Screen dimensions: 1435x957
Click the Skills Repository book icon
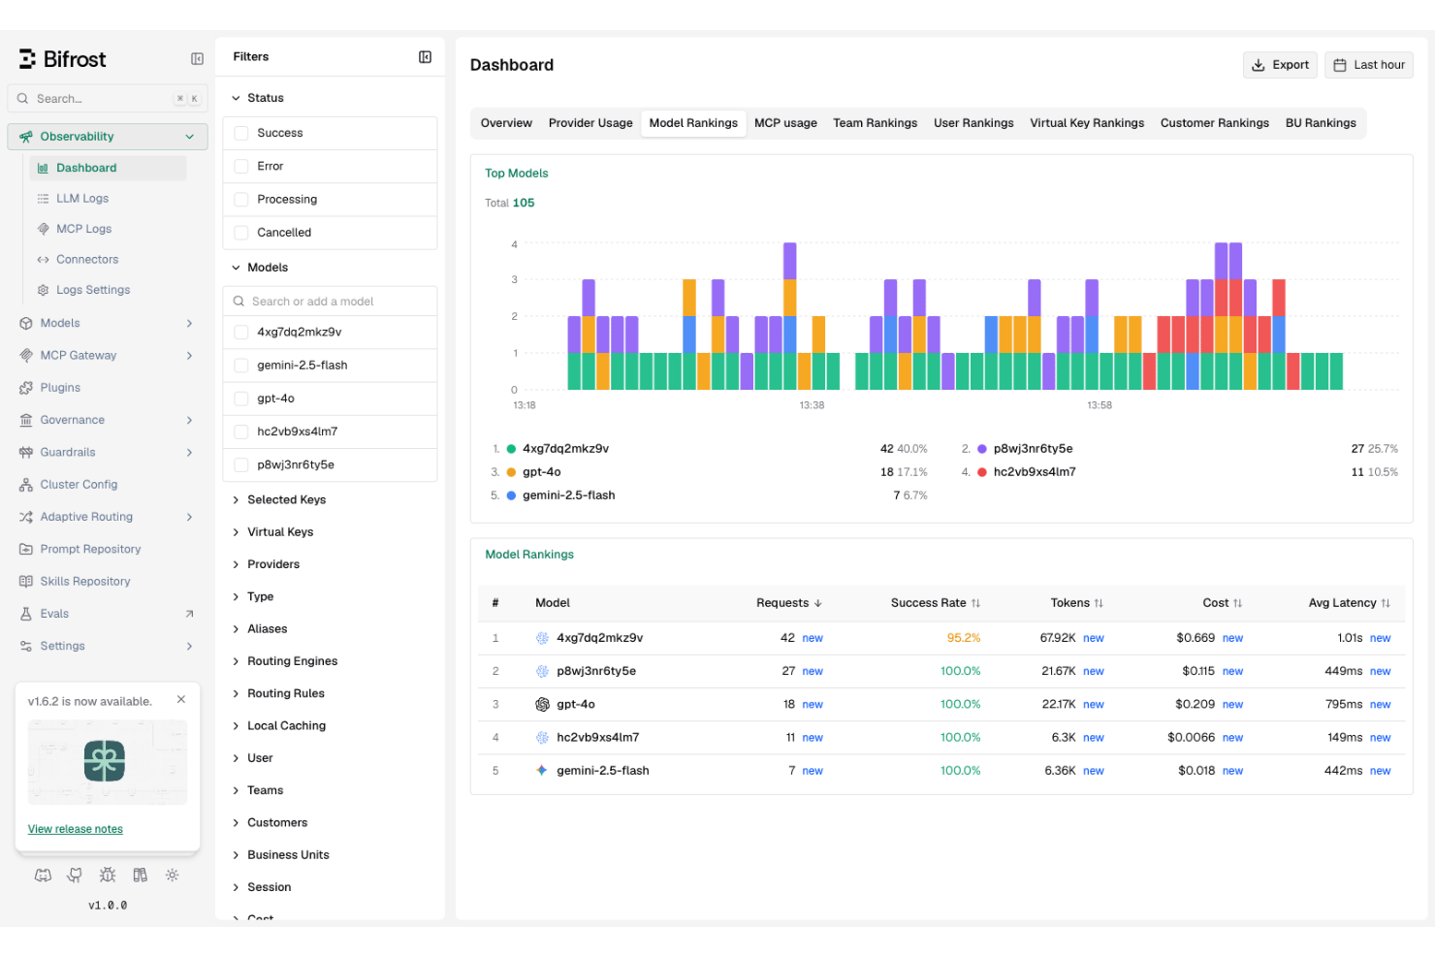pos(26,582)
